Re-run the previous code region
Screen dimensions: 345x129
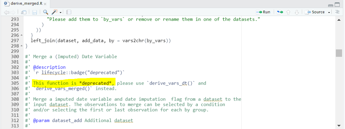click(x=280, y=12)
